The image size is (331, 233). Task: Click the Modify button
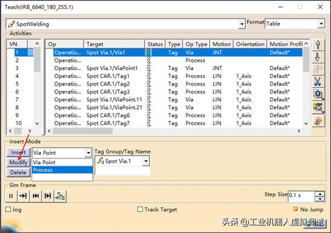coord(19,162)
